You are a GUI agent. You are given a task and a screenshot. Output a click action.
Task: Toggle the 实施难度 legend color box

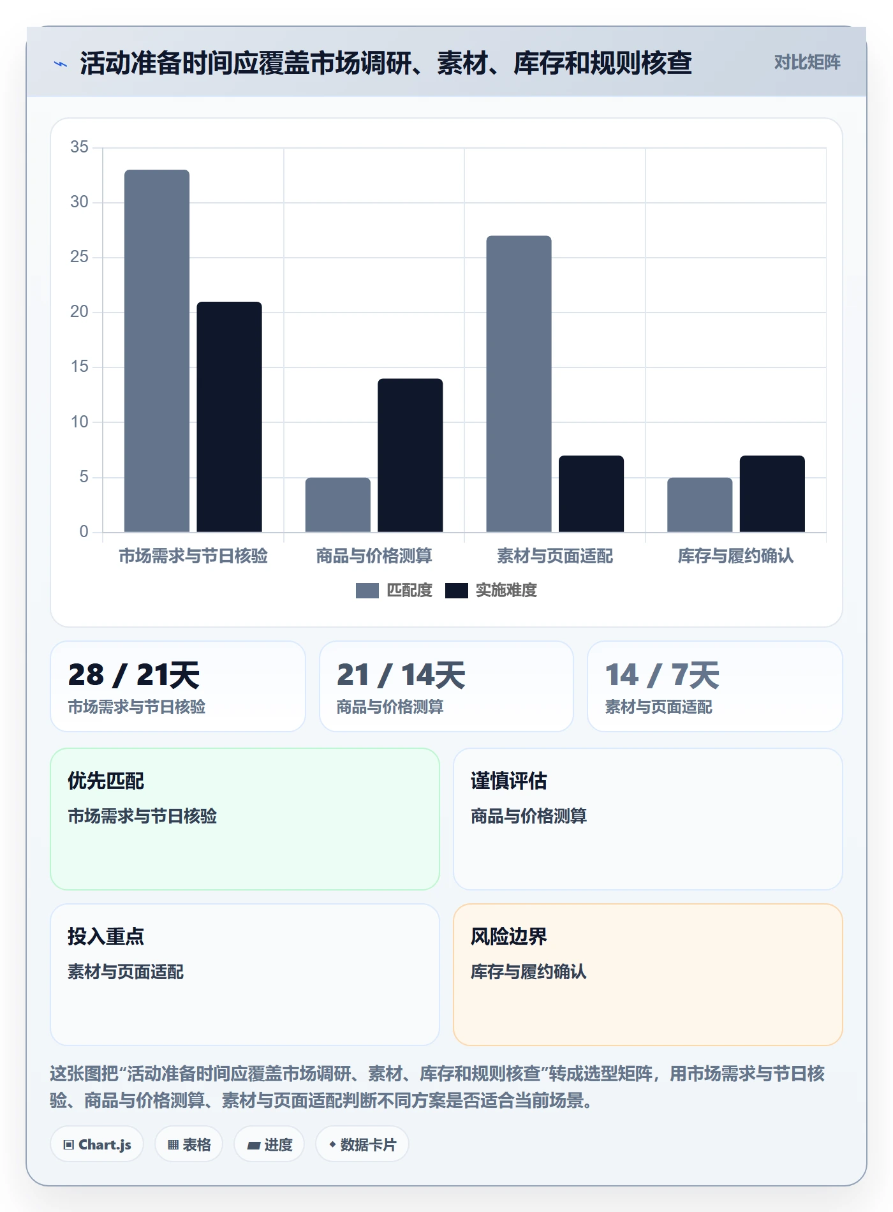pos(457,591)
